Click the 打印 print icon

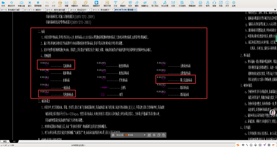(200, 4)
